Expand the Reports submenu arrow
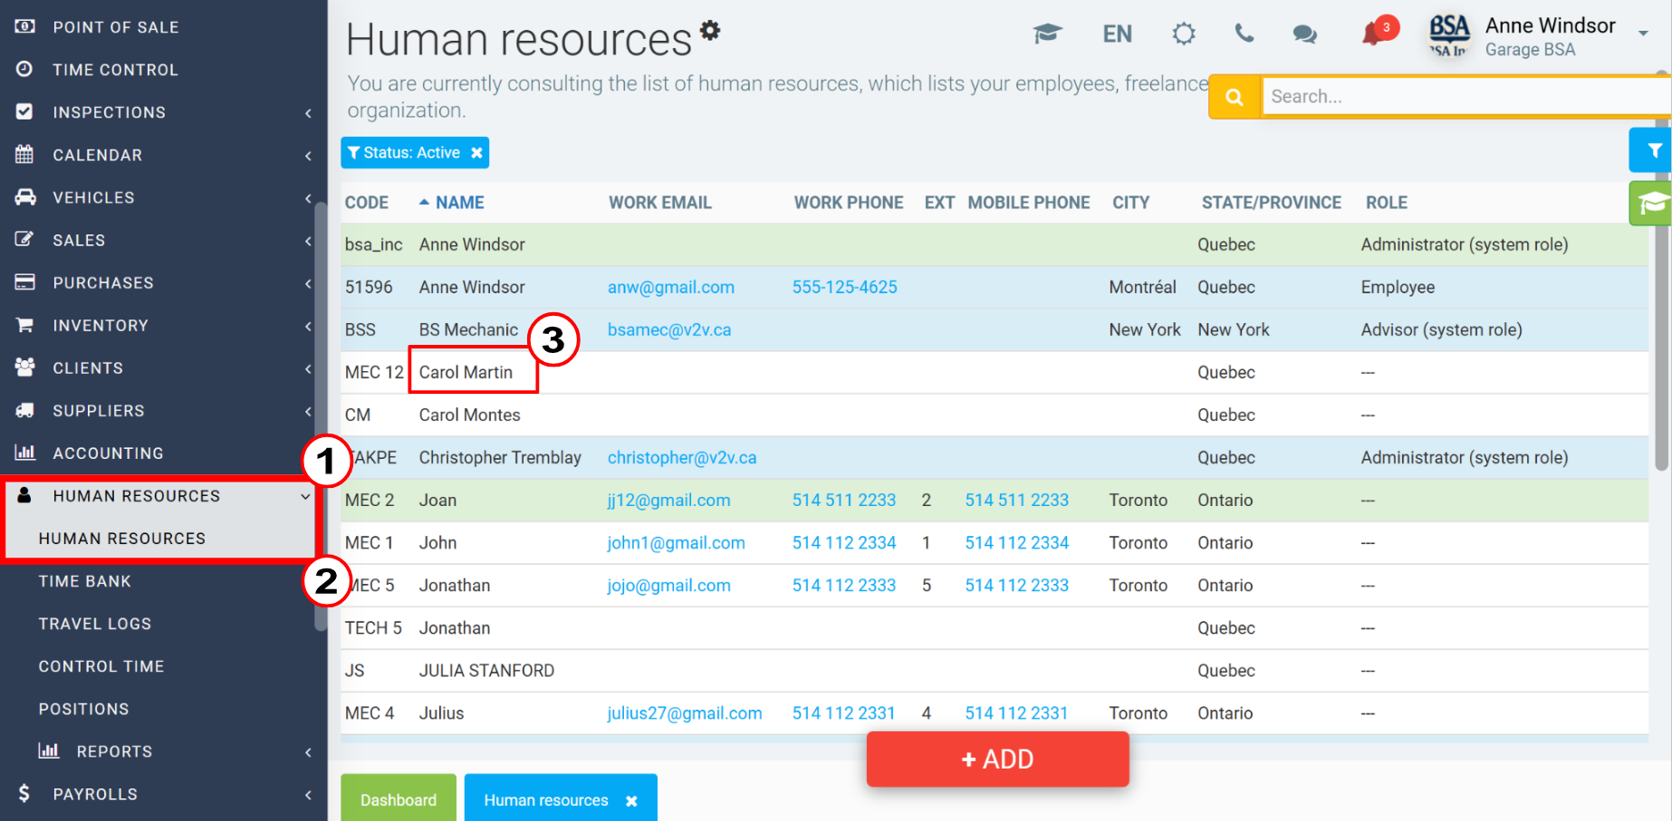This screenshot has width=1672, height=821. click(308, 752)
